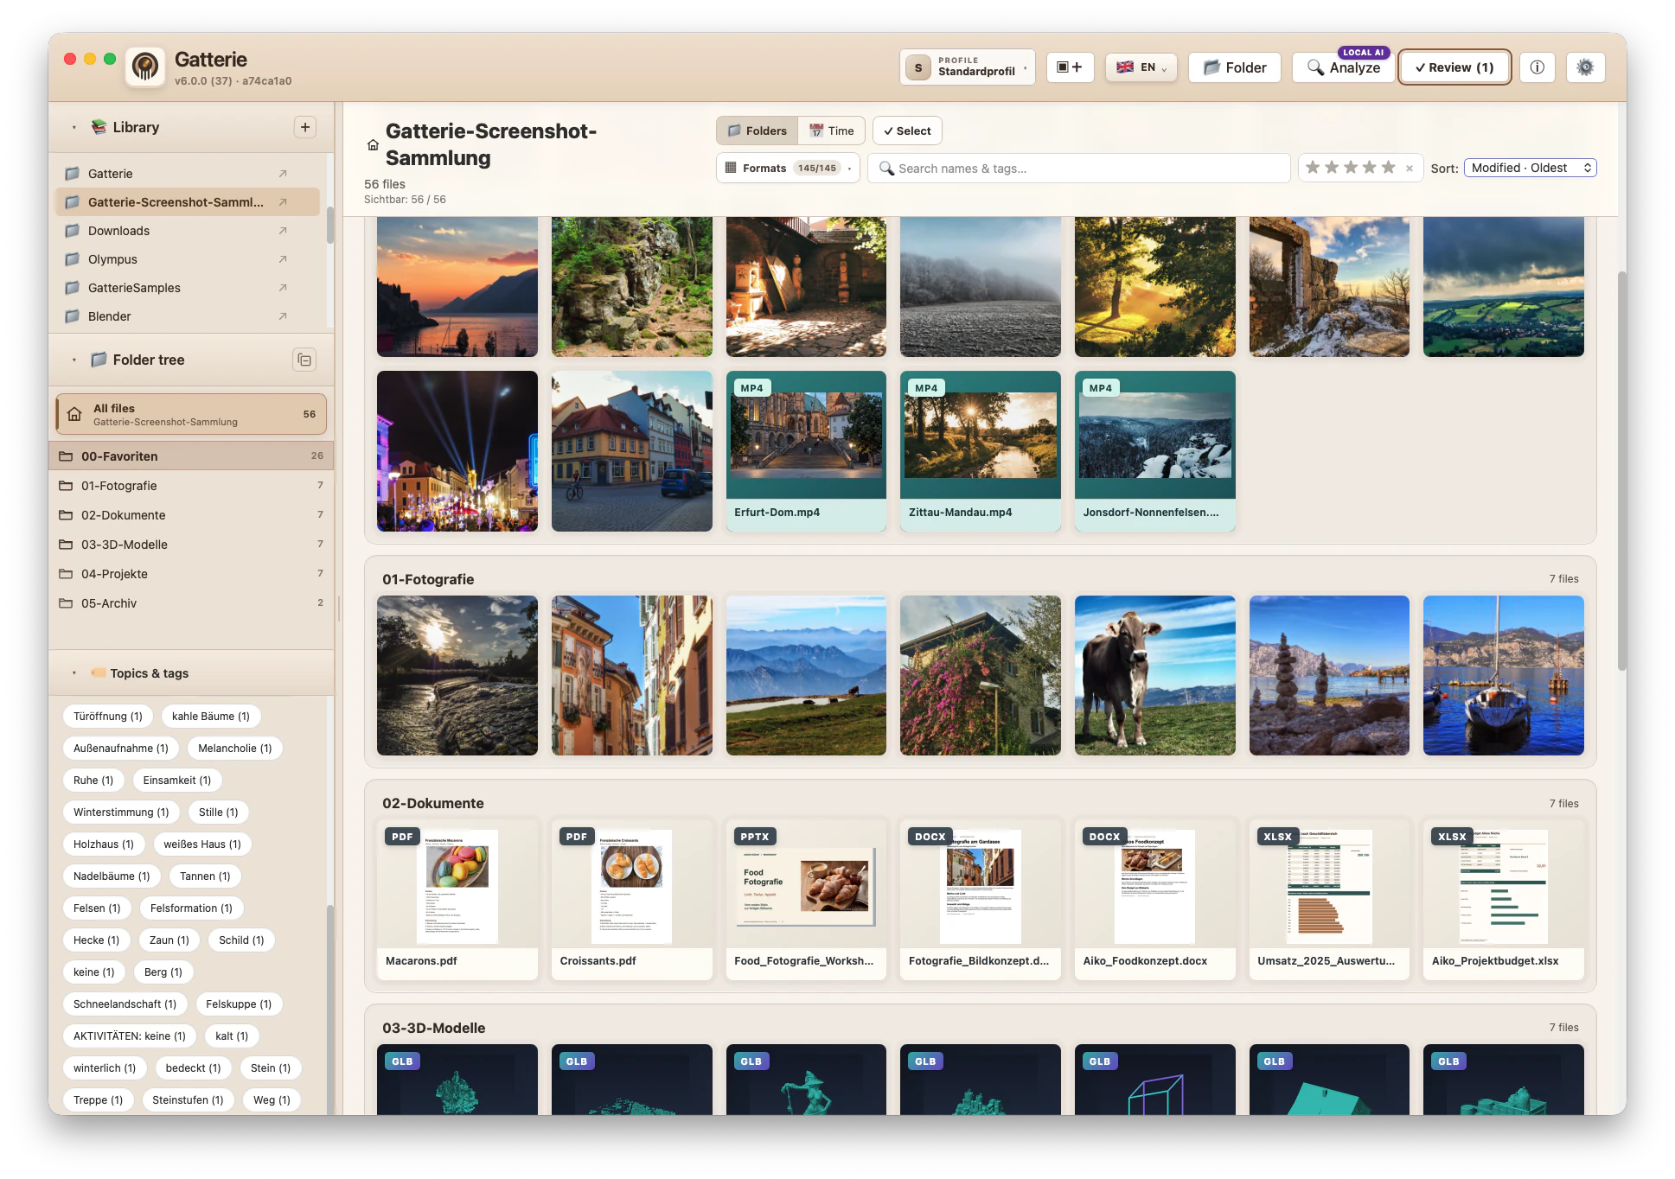The width and height of the screenshot is (1675, 1179).
Task: Click the Folder tree collapse-all icon
Action: [304, 360]
